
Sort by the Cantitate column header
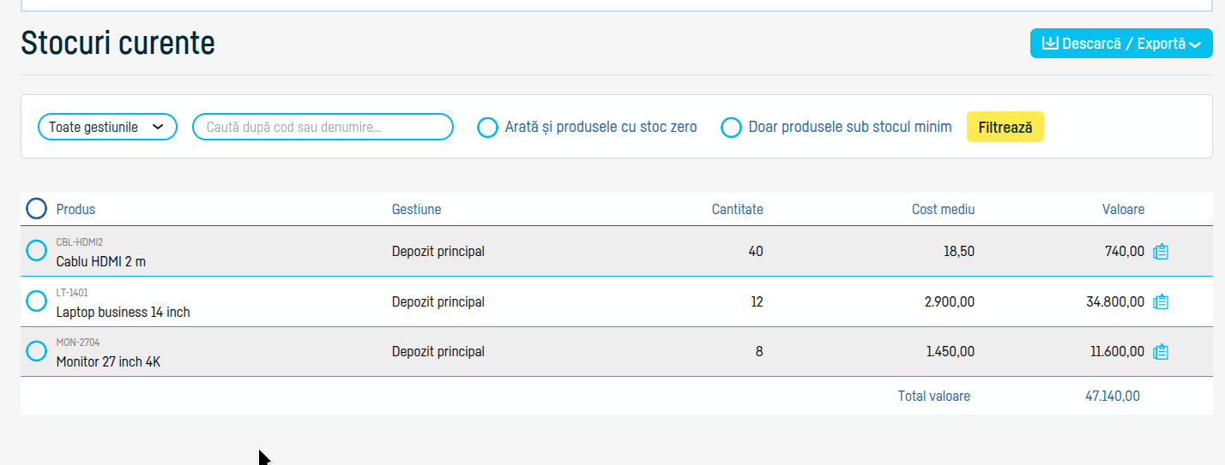[x=738, y=209]
